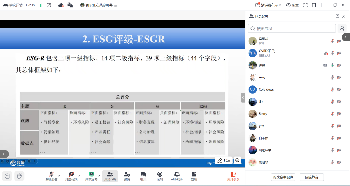Unmute microphone in the bottom toolbar

[51, 176]
